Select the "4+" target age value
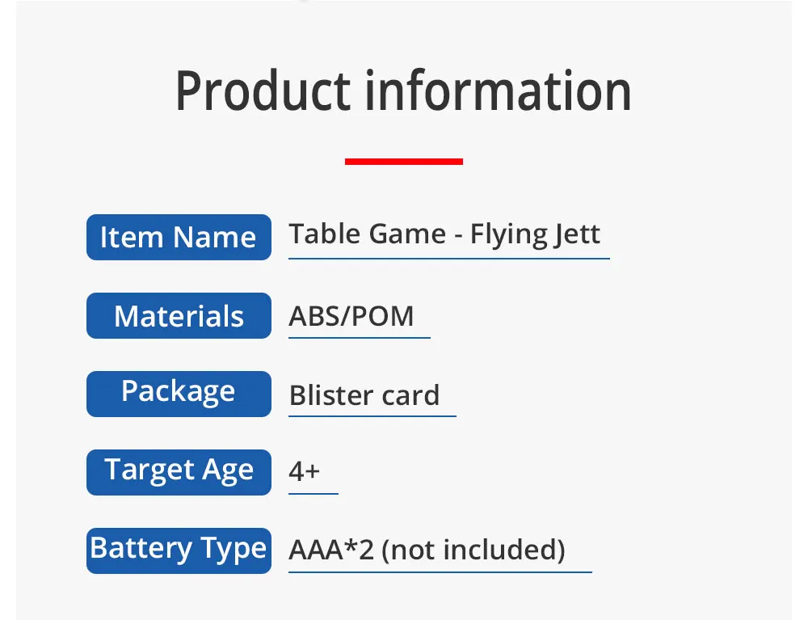 click(x=305, y=471)
